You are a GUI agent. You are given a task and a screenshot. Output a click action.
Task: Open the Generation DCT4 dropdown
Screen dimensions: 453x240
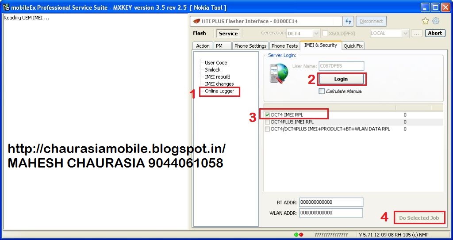(x=303, y=33)
